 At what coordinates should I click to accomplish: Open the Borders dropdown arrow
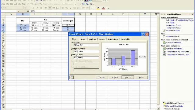tap(95, 8)
